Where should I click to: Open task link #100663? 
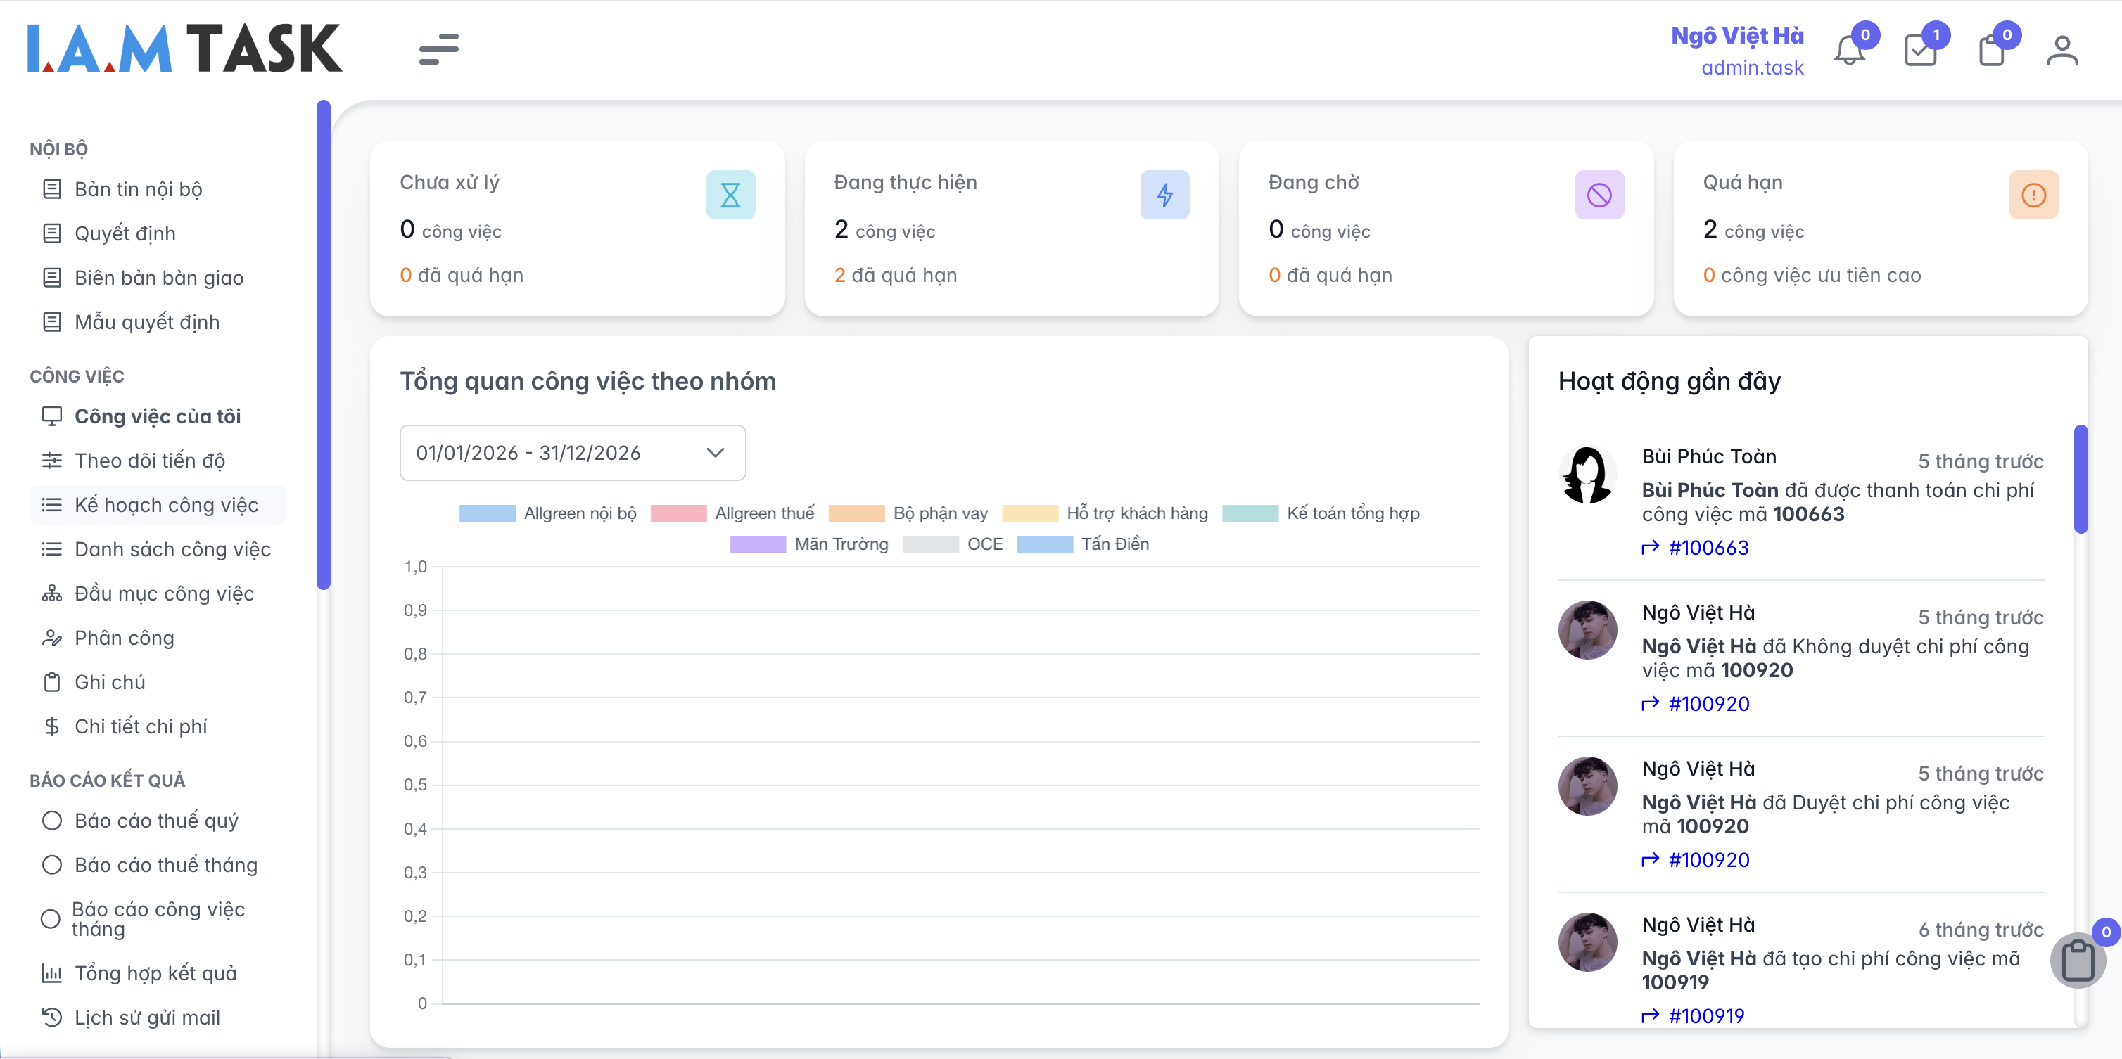[x=1708, y=548]
